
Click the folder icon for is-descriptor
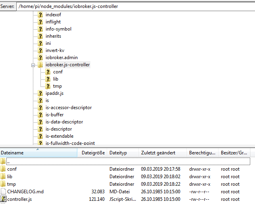(40, 129)
